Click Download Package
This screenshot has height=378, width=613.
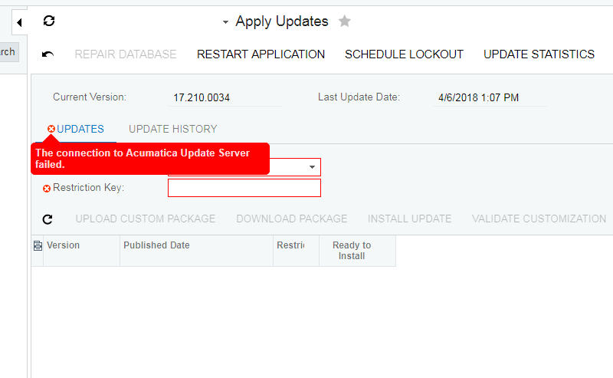pos(292,219)
